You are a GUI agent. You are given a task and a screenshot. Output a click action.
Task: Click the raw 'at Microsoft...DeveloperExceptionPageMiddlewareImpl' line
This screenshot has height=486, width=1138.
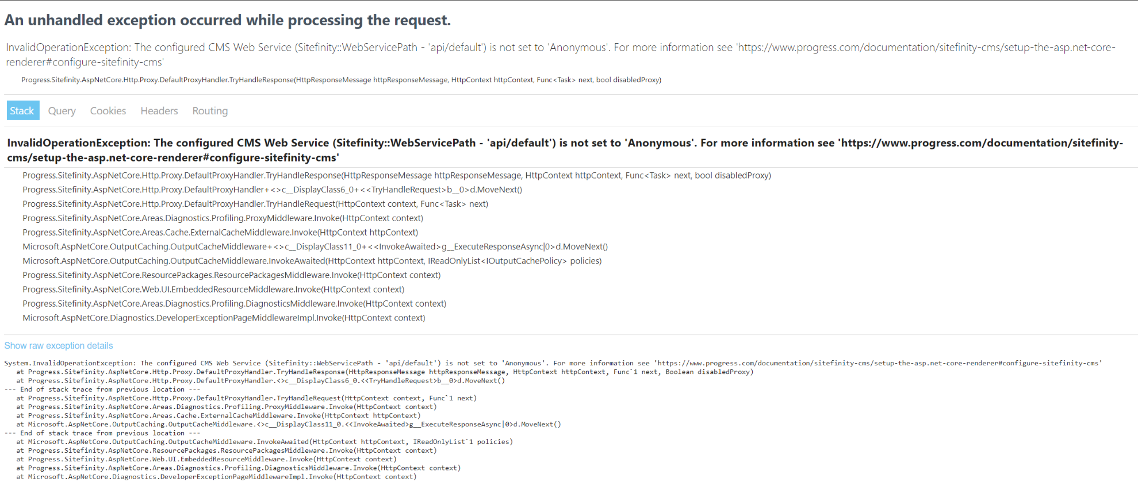point(216,477)
